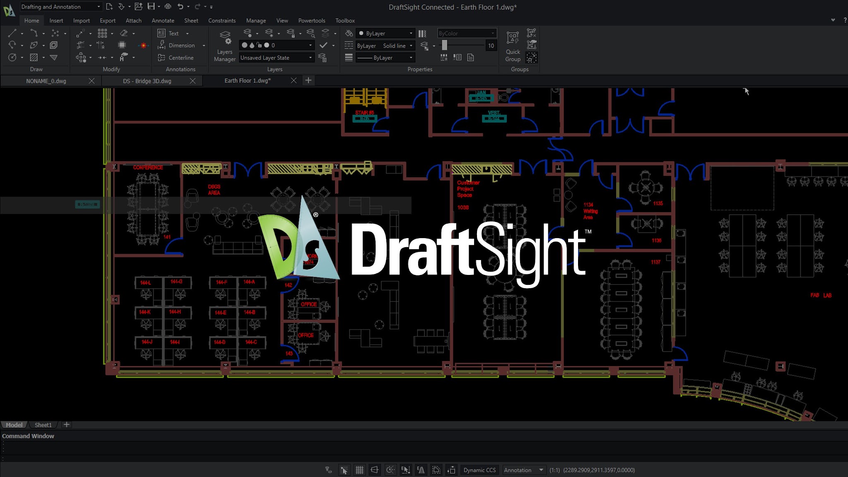
Task: Open the Drafting and Annotation workspace dropdown
Action: (x=60, y=7)
